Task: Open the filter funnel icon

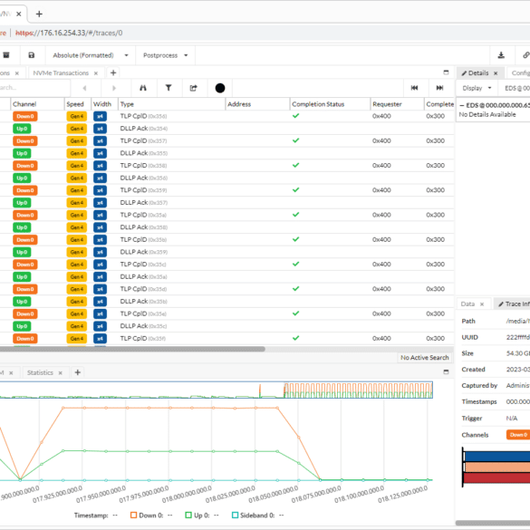Action: point(169,88)
